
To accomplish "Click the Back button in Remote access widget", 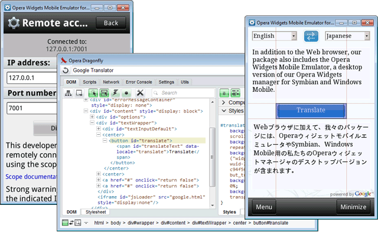I will [x=111, y=23].
